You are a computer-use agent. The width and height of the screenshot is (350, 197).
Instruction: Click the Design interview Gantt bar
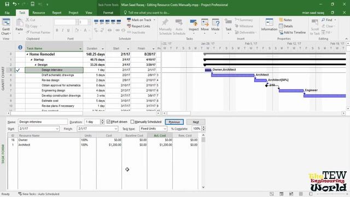(208, 70)
